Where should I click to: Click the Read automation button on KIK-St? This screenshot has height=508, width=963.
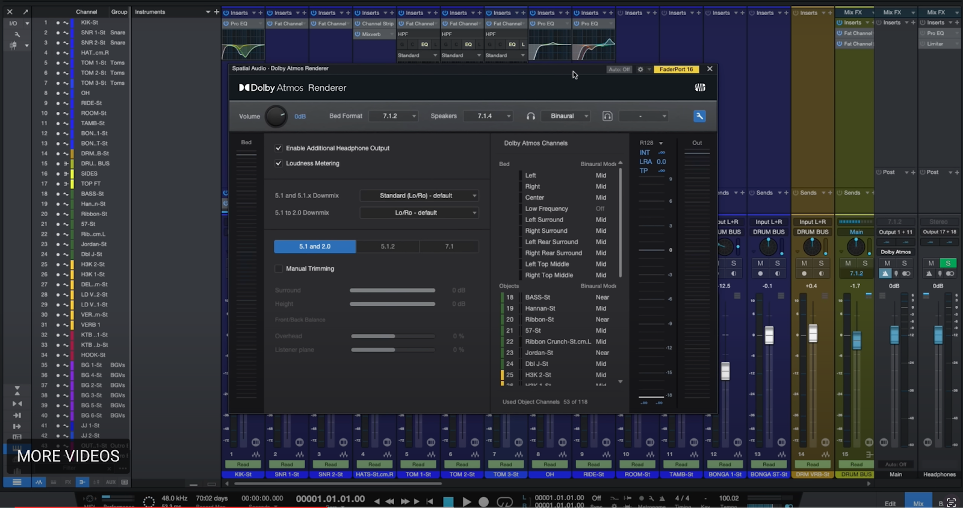click(243, 465)
